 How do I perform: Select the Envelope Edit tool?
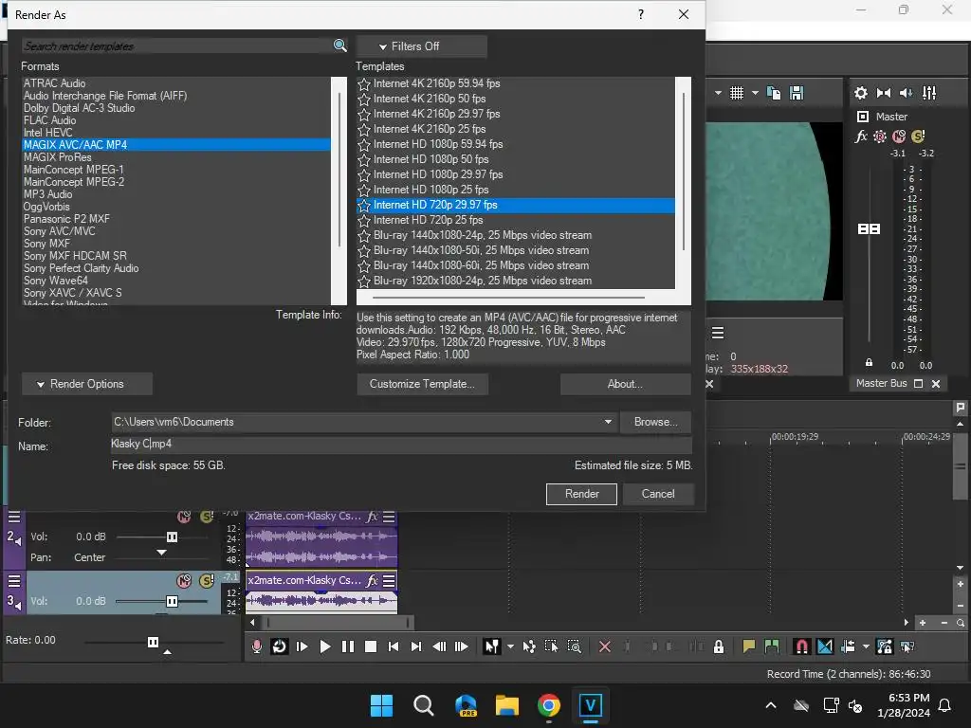point(529,646)
